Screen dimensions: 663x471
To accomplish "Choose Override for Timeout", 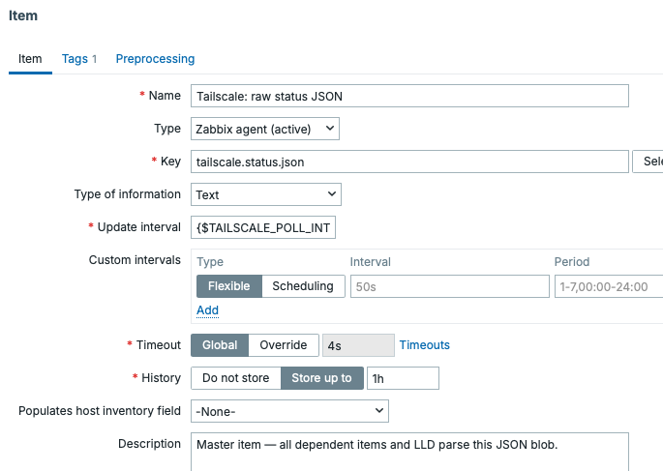I will pyautogui.click(x=283, y=345).
